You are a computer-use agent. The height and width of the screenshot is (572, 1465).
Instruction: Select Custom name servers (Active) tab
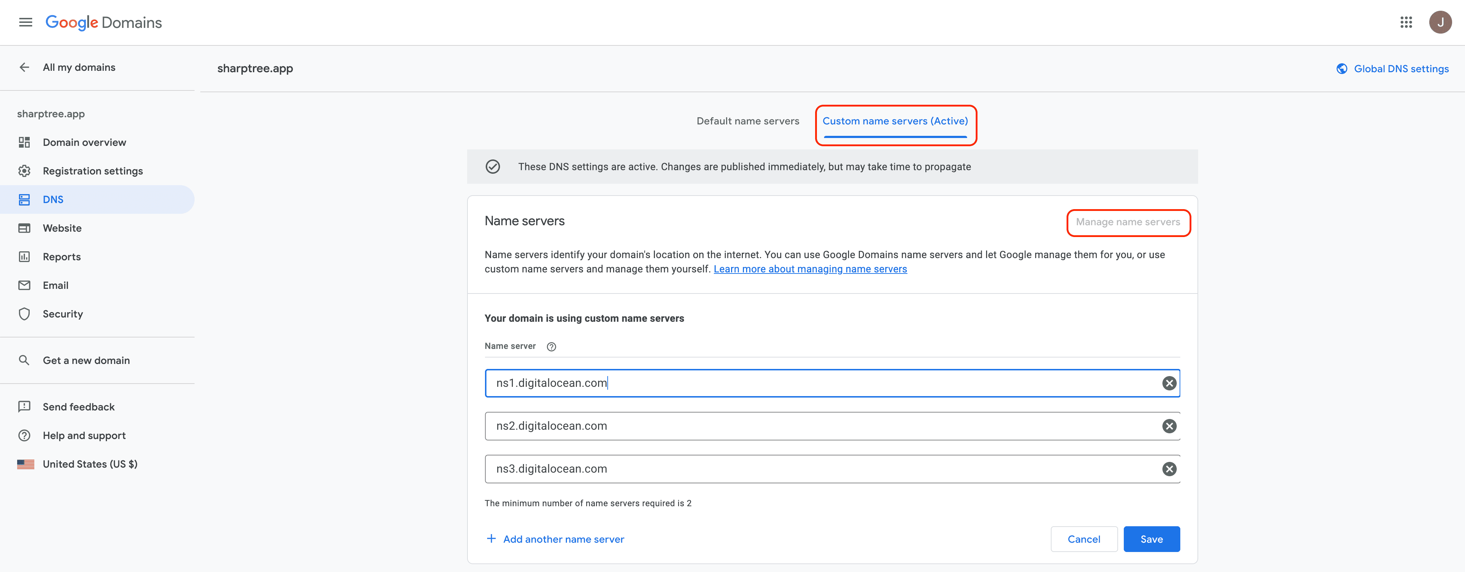click(x=895, y=121)
